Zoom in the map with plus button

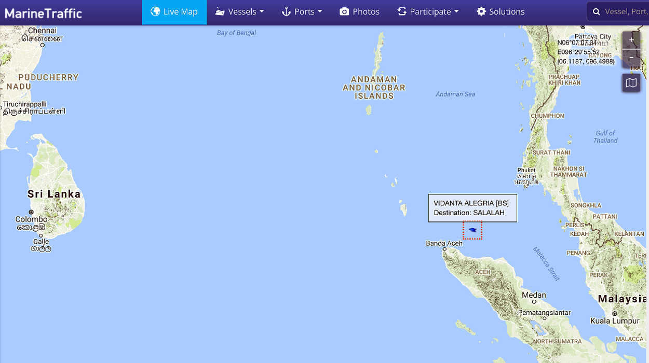click(x=631, y=40)
